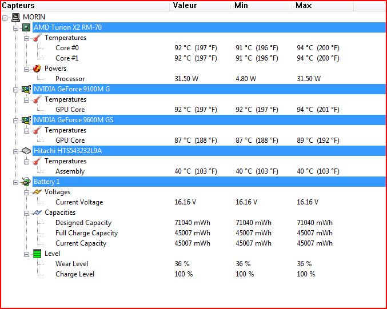
Task: Click the Powers label
Action: click(x=55, y=69)
